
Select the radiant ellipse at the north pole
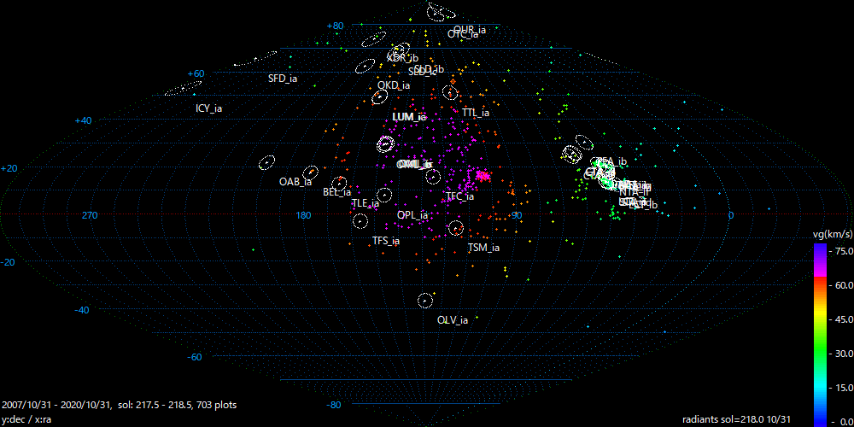[442, 12]
